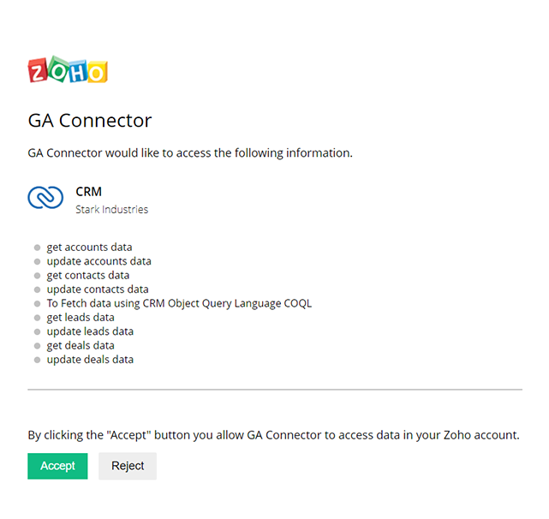Select the bold CRM label
The height and width of the screenshot is (519, 549).
(x=89, y=192)
